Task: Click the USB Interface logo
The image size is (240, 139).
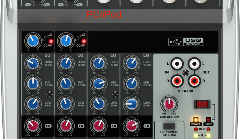Action: coord(185,42)
